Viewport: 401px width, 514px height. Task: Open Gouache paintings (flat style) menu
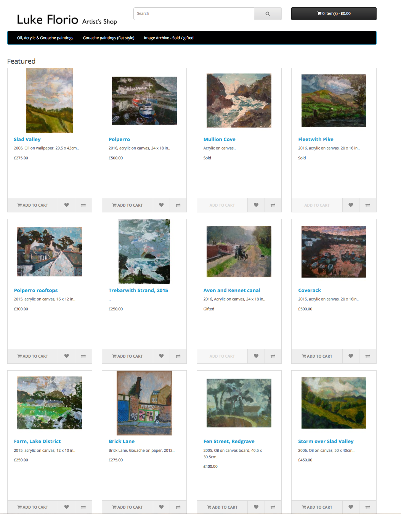pos(109,38)
